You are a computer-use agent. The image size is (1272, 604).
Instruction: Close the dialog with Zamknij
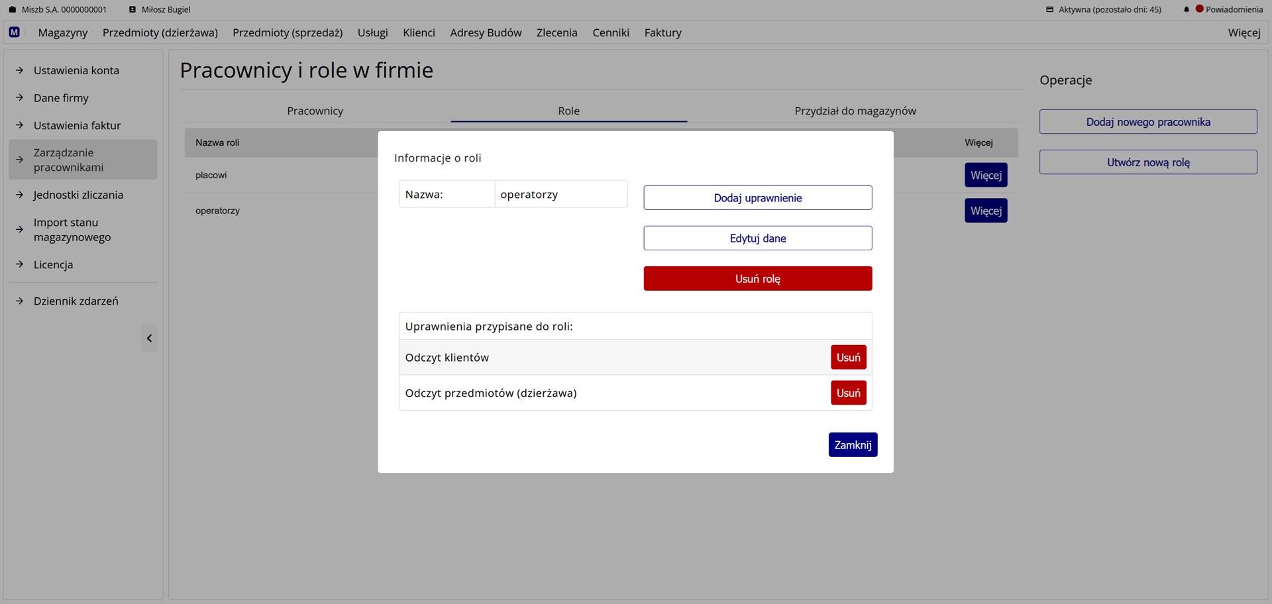coord(852,445)
